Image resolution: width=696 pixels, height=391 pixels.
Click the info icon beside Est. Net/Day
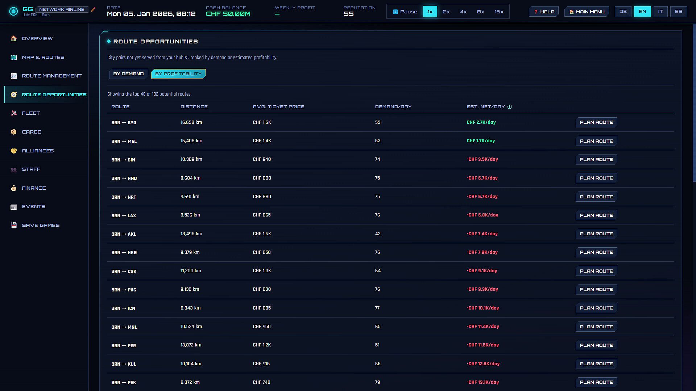pos(510,107)
